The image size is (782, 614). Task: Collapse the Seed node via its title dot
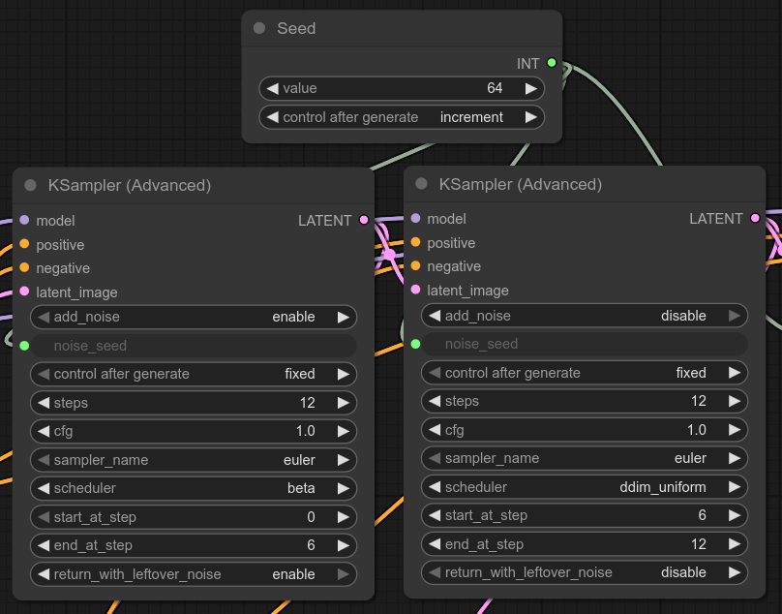pyautogui.click(x=259, y=28)
